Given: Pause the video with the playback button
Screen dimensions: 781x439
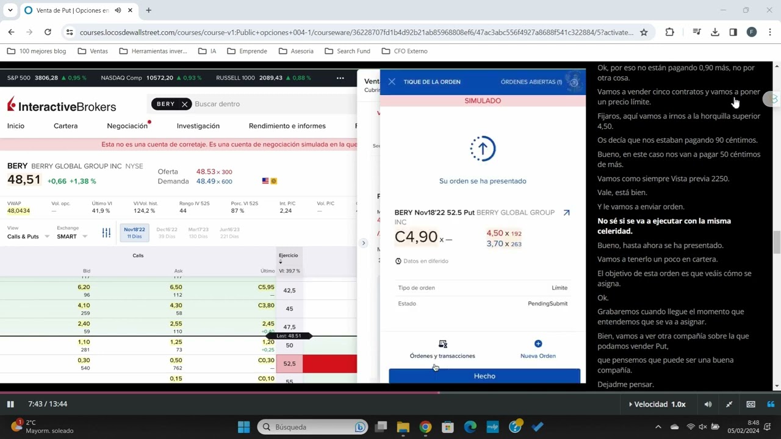Looking at the screenshot, I should pos(10,404).
